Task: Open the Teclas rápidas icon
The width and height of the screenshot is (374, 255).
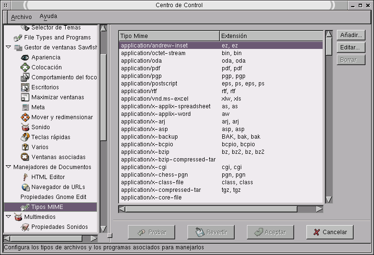Action: pos(25,137)
